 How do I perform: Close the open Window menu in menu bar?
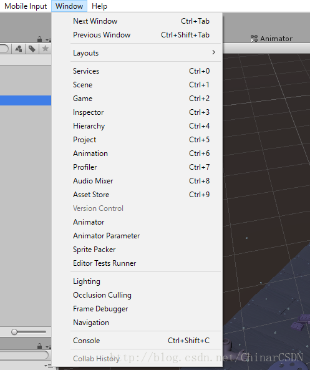69,6
